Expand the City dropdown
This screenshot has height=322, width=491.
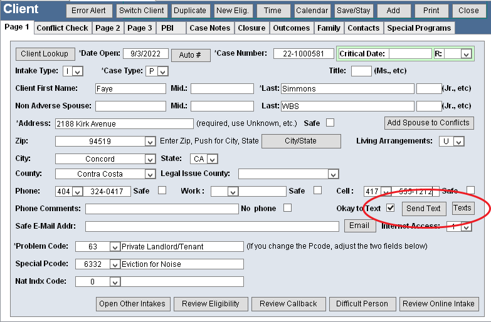[x=150, y=159]
